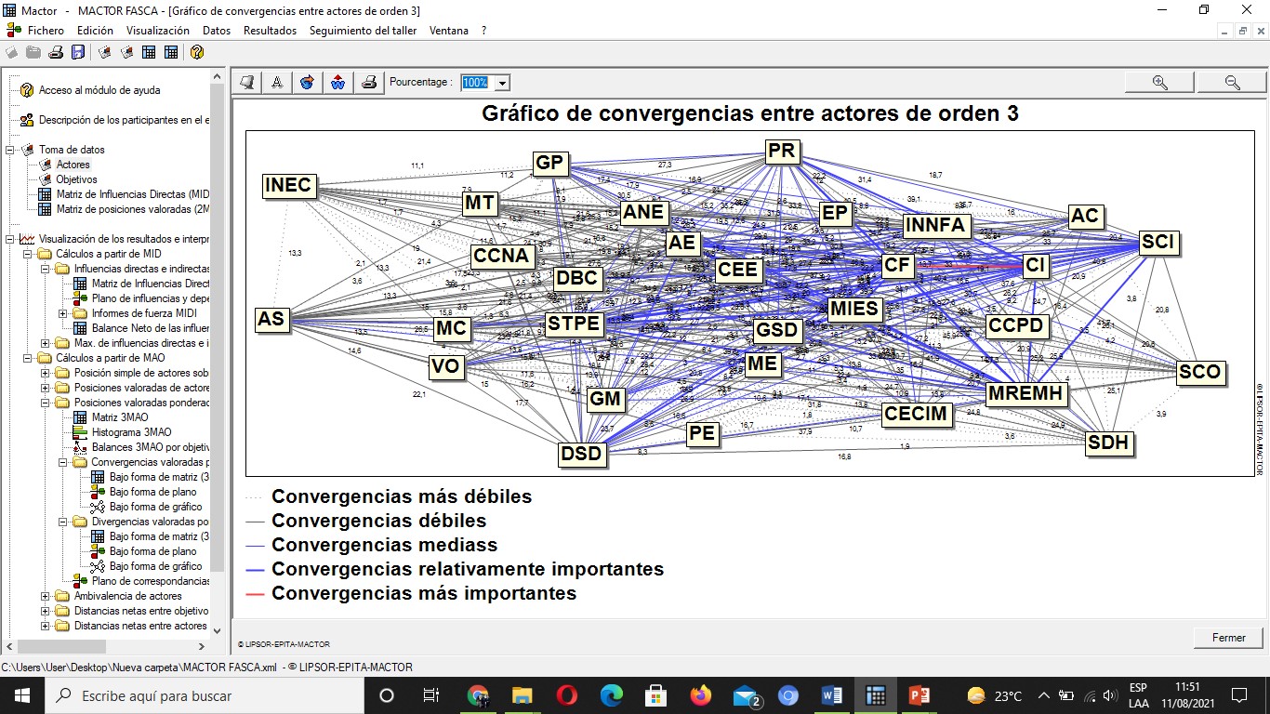Expand the 'Informes de fuerza MIDI' folder
The height and width of the screenshot is (714, 1270).
pos(63,313)
